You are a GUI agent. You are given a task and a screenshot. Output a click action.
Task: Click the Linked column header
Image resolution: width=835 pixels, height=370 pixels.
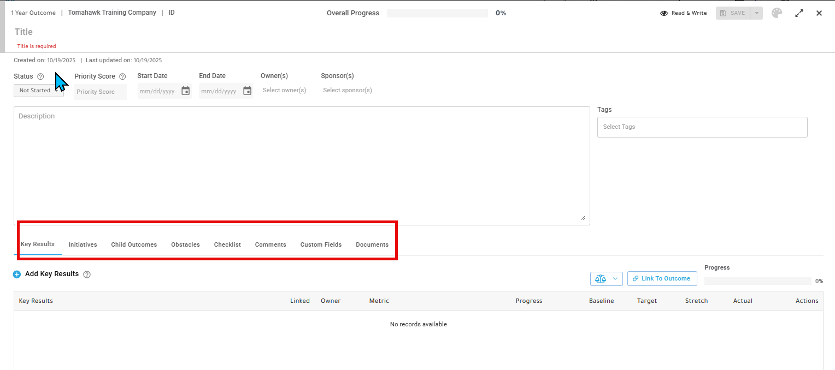coord(300,301)
